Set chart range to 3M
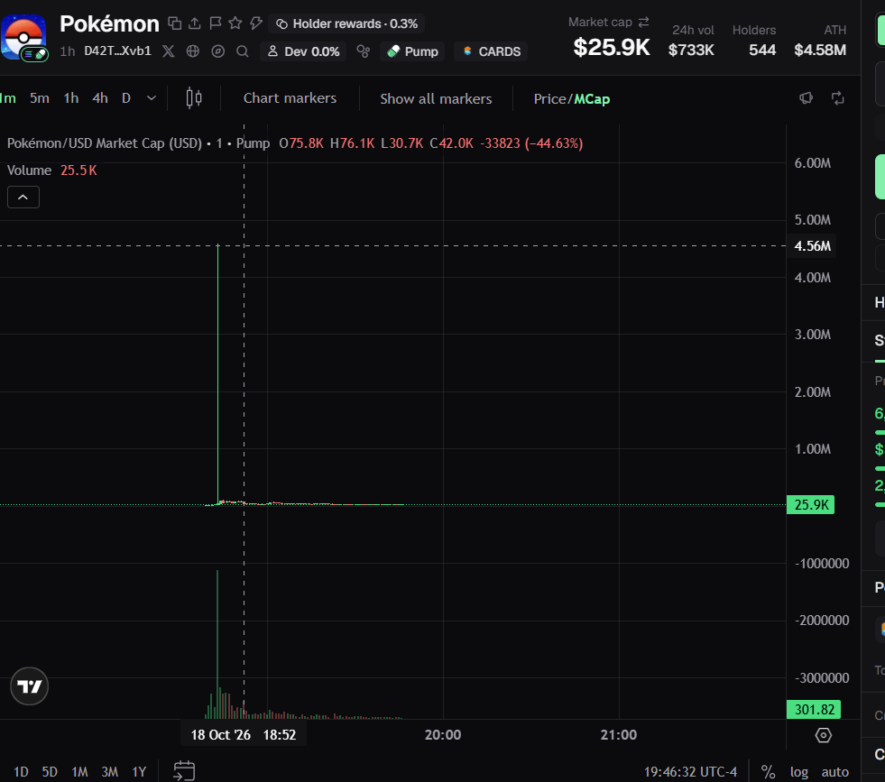Image resolution: width=885 pixels, height=782 pixels. (x=109, y=772)
